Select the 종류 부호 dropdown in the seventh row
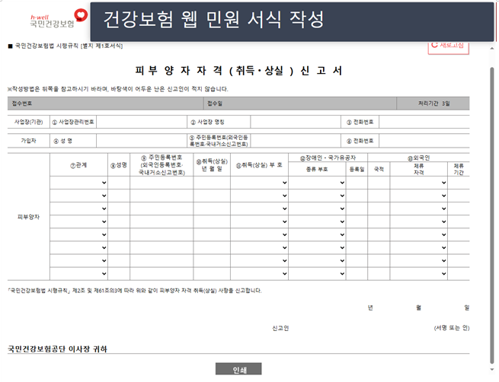 [317, 261]
